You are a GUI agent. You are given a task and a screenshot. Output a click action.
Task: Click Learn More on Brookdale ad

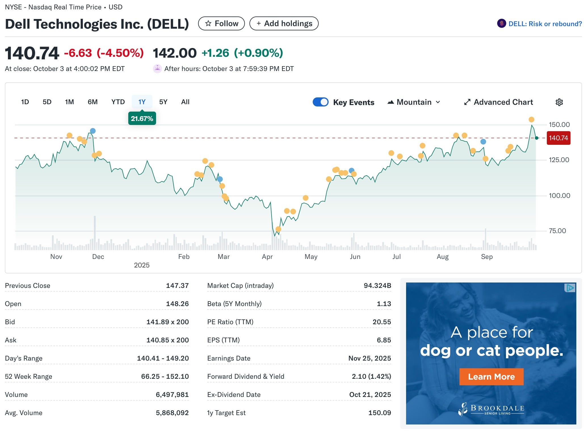point(491,377)
